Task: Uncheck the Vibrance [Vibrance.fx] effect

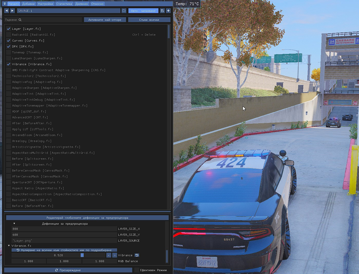Action: (8, 64)
